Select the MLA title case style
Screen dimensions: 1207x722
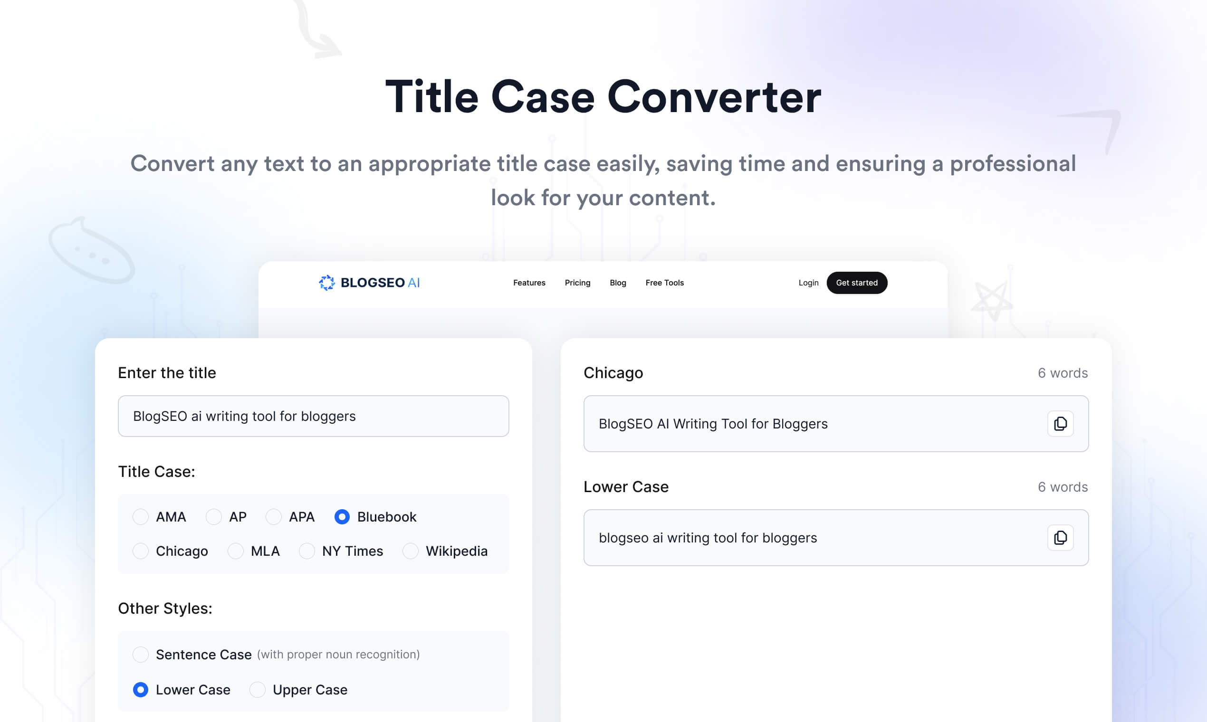pos(236,551)
